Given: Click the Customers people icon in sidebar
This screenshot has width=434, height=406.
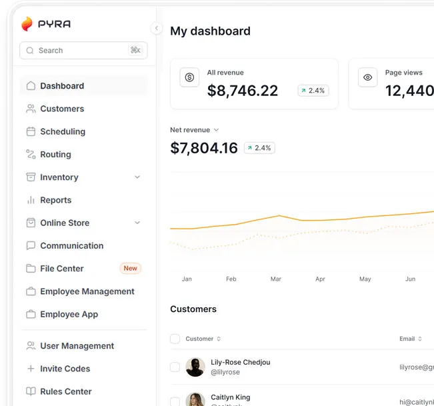Looking at the screenshot, I should [x=31, y=109].
